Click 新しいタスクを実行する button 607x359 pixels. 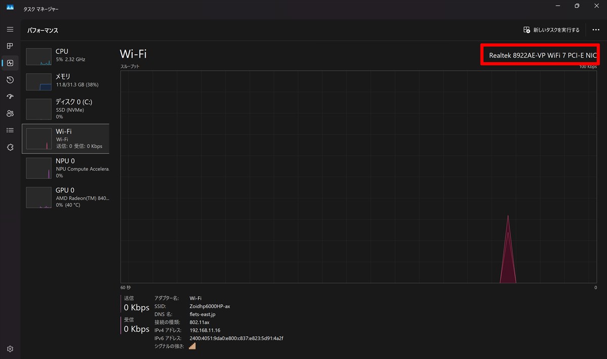click(x=551, y=30)
